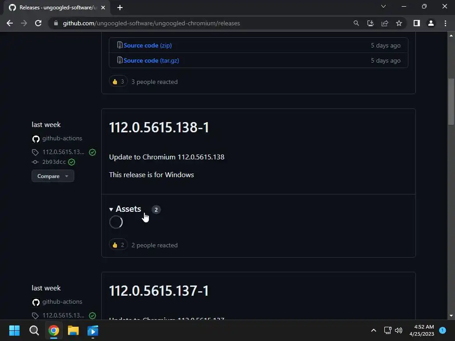Viewport: 455px width, 341px height.
Task: Open the tab search chevron
Action: pyautogui.click(x=383, y=6)
